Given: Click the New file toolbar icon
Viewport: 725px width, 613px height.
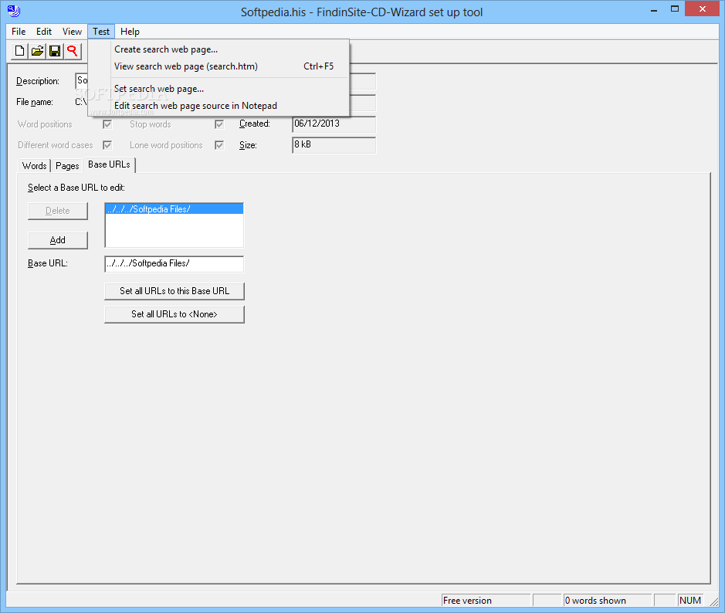Looking at the screenshot, I should 19,51.
